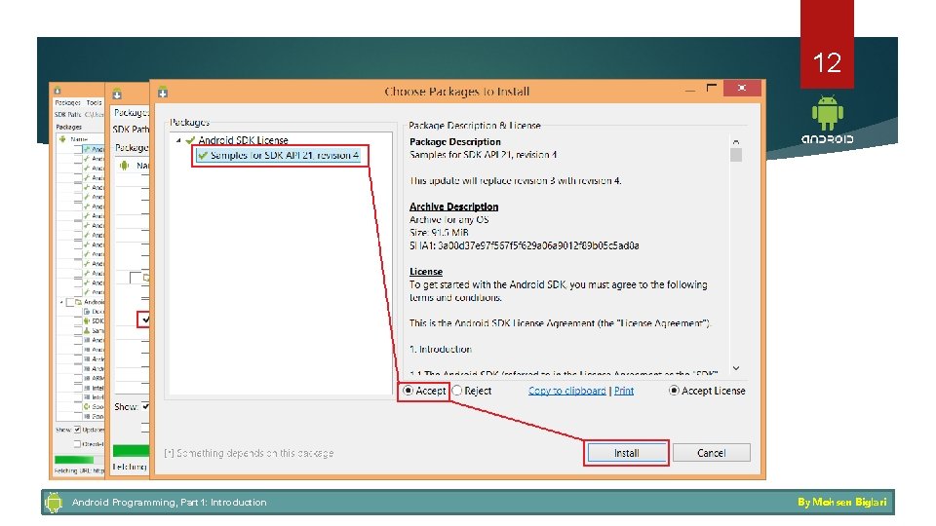Click Name column header in leftmost window
Screen dimensions: 936x526
(x=79, y=139)
